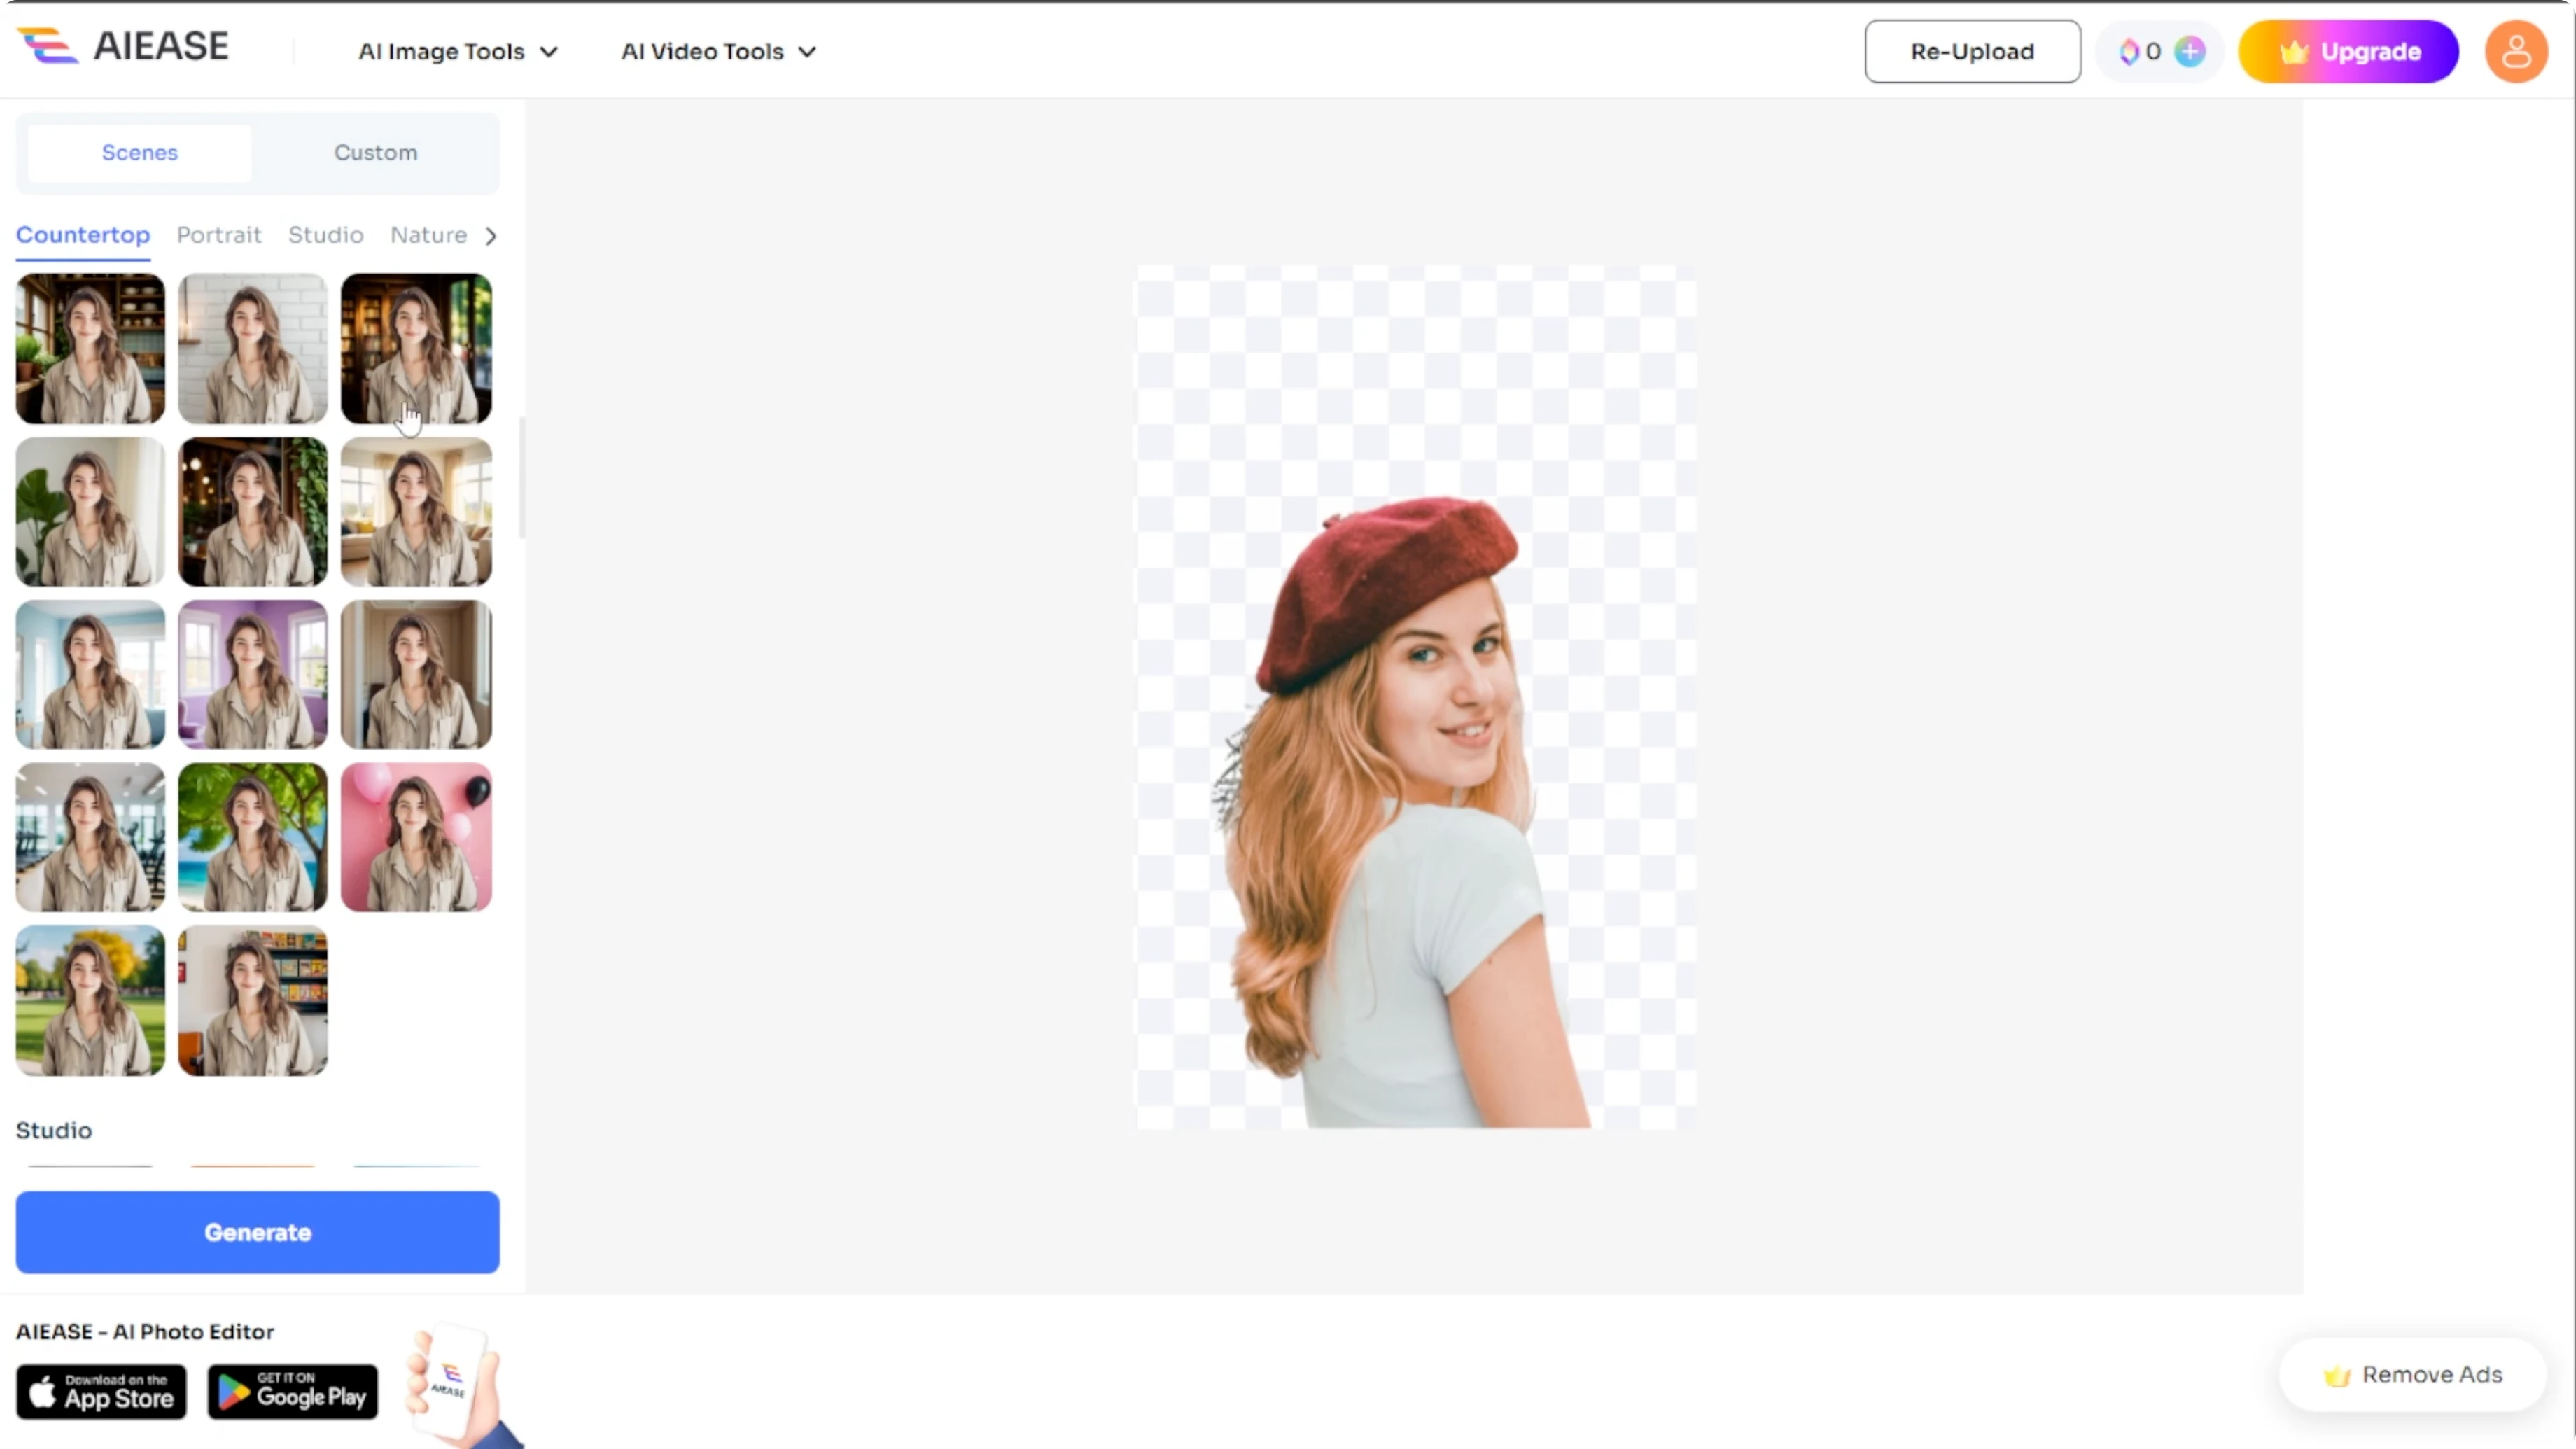Image resolution: width=2576 pixels, height=1449 pixels.
Task: Open the AI Video Tools dropdown
Action: click(x=718, y=51)
